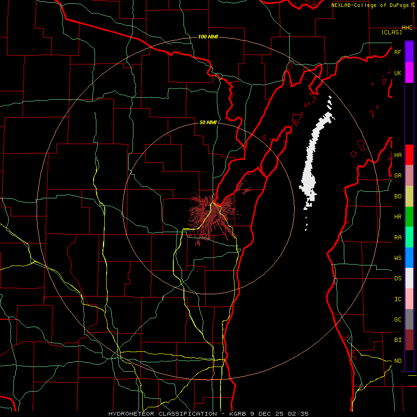Click the BI brown legend swatch
This screenshot has width=417, height=417.
pos(409,340)
